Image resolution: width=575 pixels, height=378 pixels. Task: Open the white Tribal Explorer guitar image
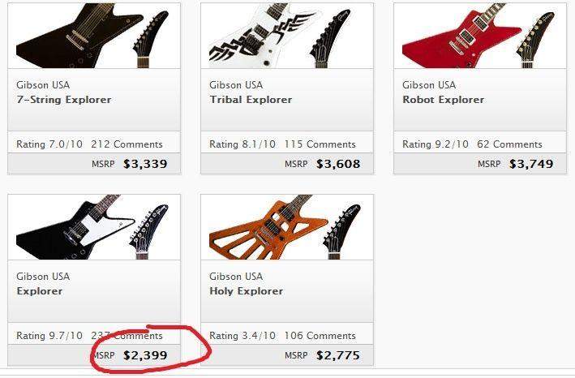(287, 36)
